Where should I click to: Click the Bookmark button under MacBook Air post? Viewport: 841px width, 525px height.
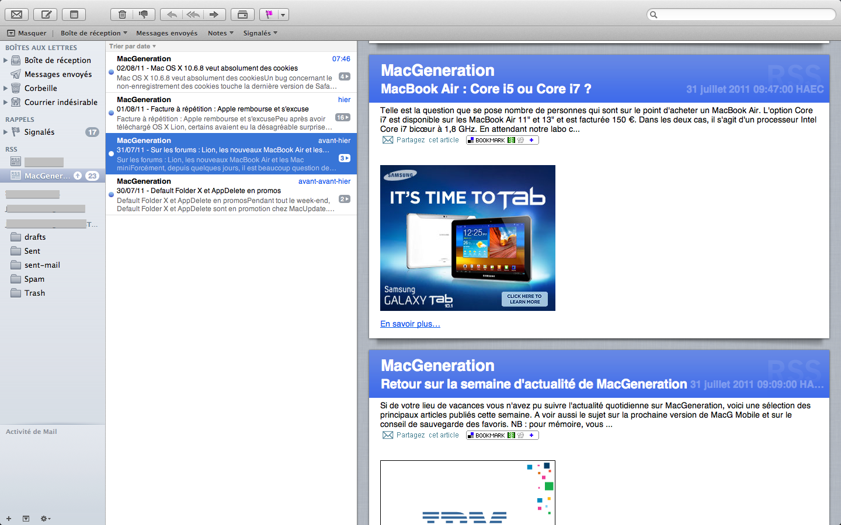tap(502, 140)
